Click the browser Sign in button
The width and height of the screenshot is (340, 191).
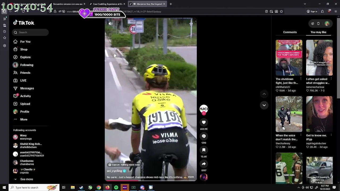click(312, 11)
